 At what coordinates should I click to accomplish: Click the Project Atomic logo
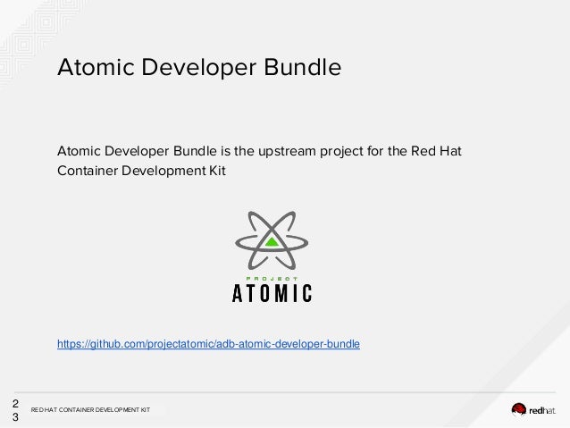tap(272, 256)
